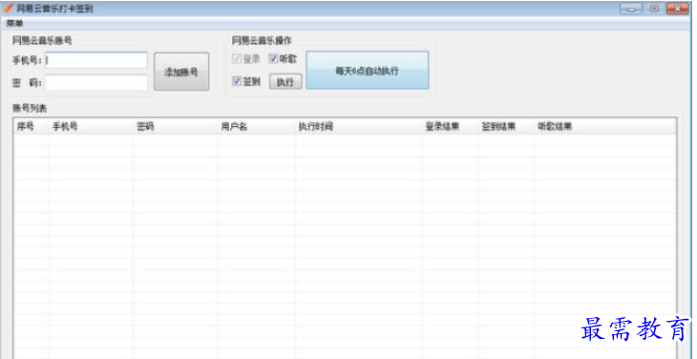Viewport: 697px width, 359px height.
Task: Click the 执行 button
Action: pyautogui.click(x=285, y=82)
